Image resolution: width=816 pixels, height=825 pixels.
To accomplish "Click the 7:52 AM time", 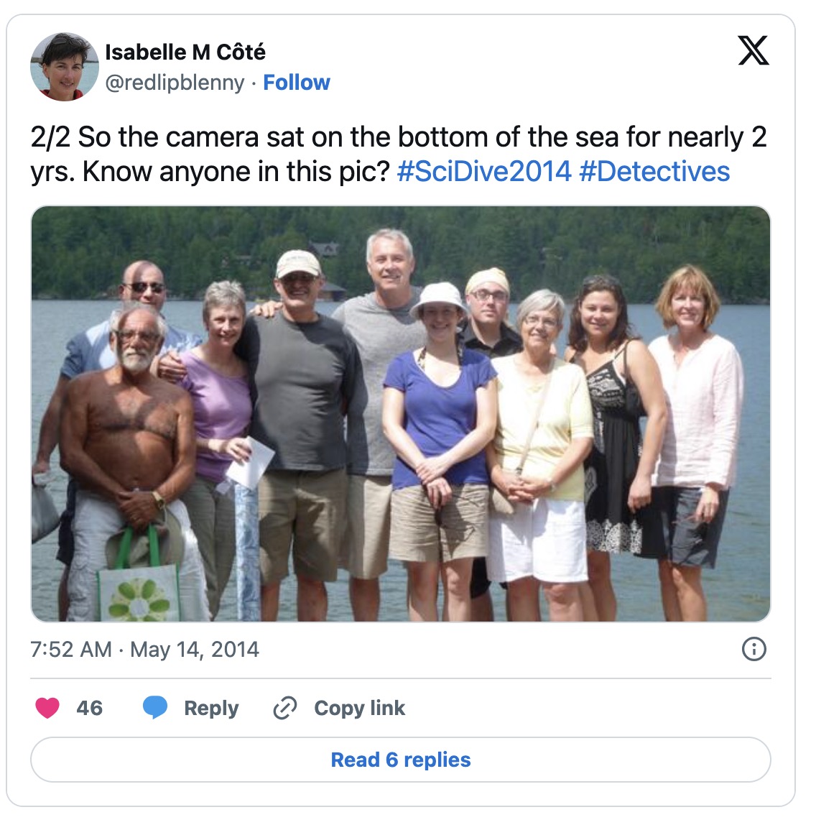I will click(x=70, y=650).
